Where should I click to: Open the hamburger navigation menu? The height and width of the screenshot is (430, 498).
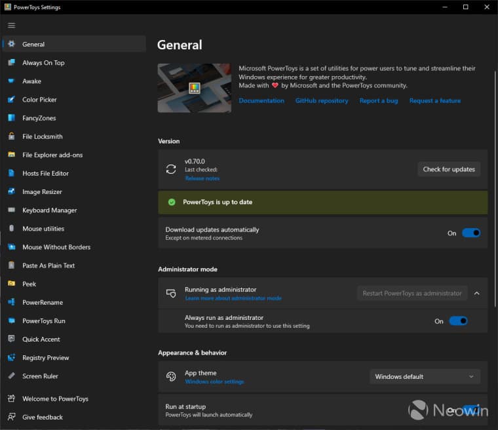(11, 26)
